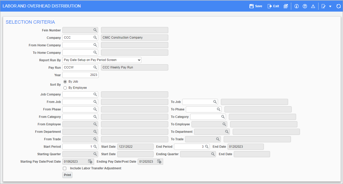Open Starting Pay Date calendar icon
Screen dimensions: 343x184
[90, 162]
